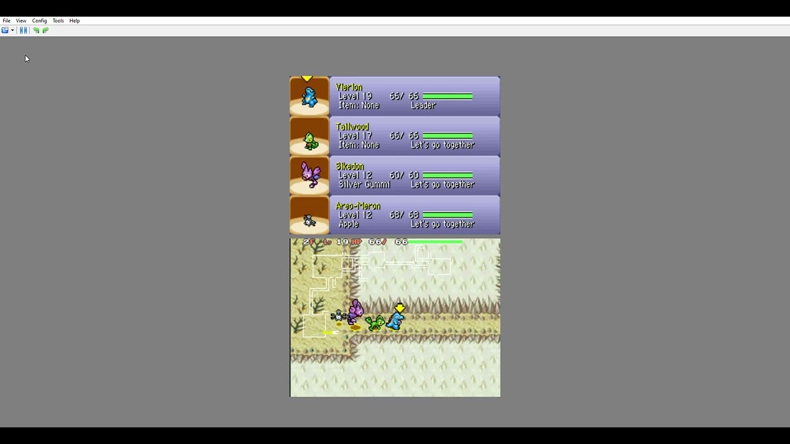Screen dimensions: 790x444
Task: Select Blkedon's purple portrait icon
Action: (x=310, y=175)
